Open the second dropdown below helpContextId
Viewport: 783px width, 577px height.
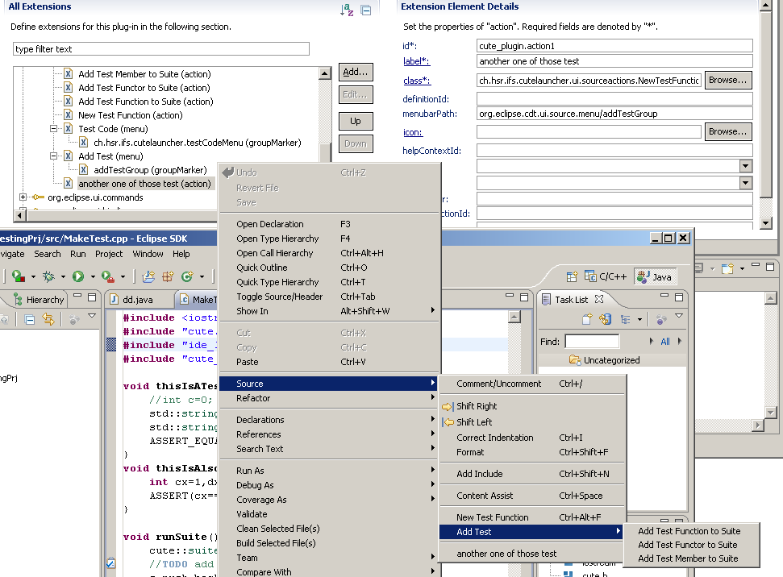(x=746, y=183)
